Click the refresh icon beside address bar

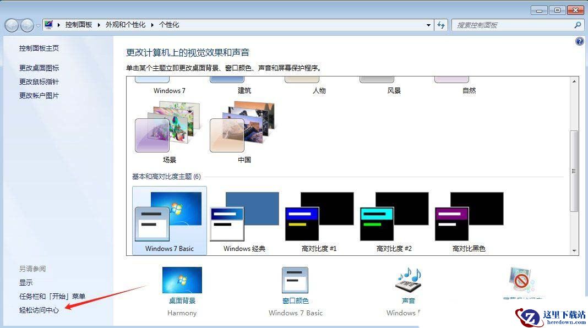pyautogui.click(x=441, y=25)
